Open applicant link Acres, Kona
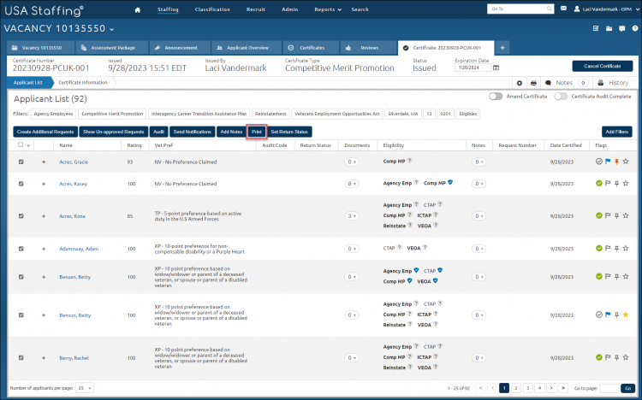The height and width of the screenshot is (400, 642). point(72,216)
